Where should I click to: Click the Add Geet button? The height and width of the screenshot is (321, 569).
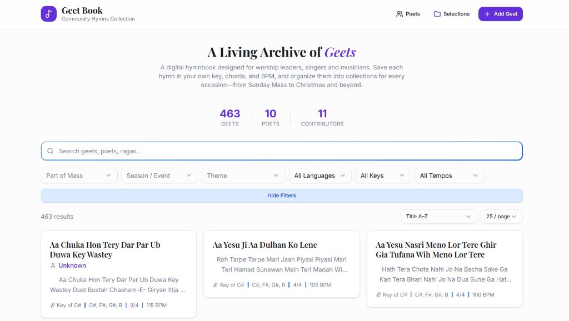pos(501,14)
